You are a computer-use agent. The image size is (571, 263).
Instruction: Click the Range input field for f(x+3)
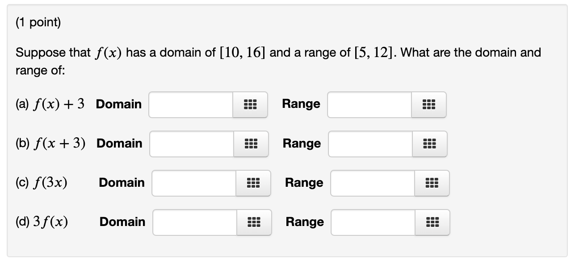(370, 144)
